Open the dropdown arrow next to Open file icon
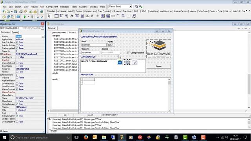 [x=12, y=12]
